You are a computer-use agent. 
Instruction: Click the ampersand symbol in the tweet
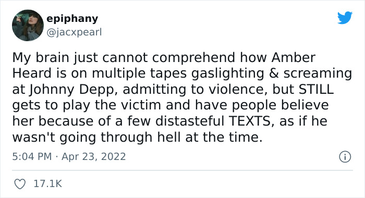(274, 73)
